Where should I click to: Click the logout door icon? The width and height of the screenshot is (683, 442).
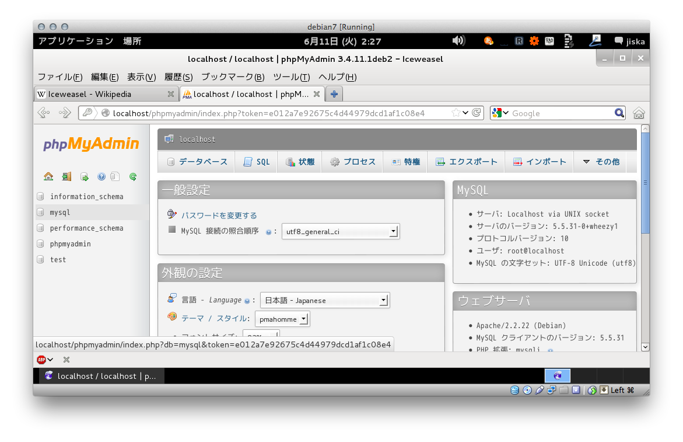click(66, 176)
